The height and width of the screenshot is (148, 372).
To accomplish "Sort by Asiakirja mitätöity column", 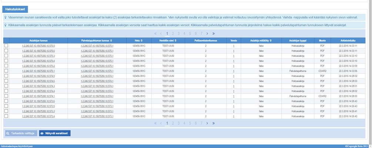I will tap(261, 41).
